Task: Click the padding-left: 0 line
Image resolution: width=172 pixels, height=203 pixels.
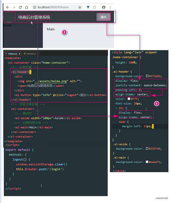Action: point(129,90)
